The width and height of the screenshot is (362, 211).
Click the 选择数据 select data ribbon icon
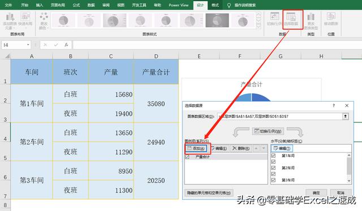(291, 19)
